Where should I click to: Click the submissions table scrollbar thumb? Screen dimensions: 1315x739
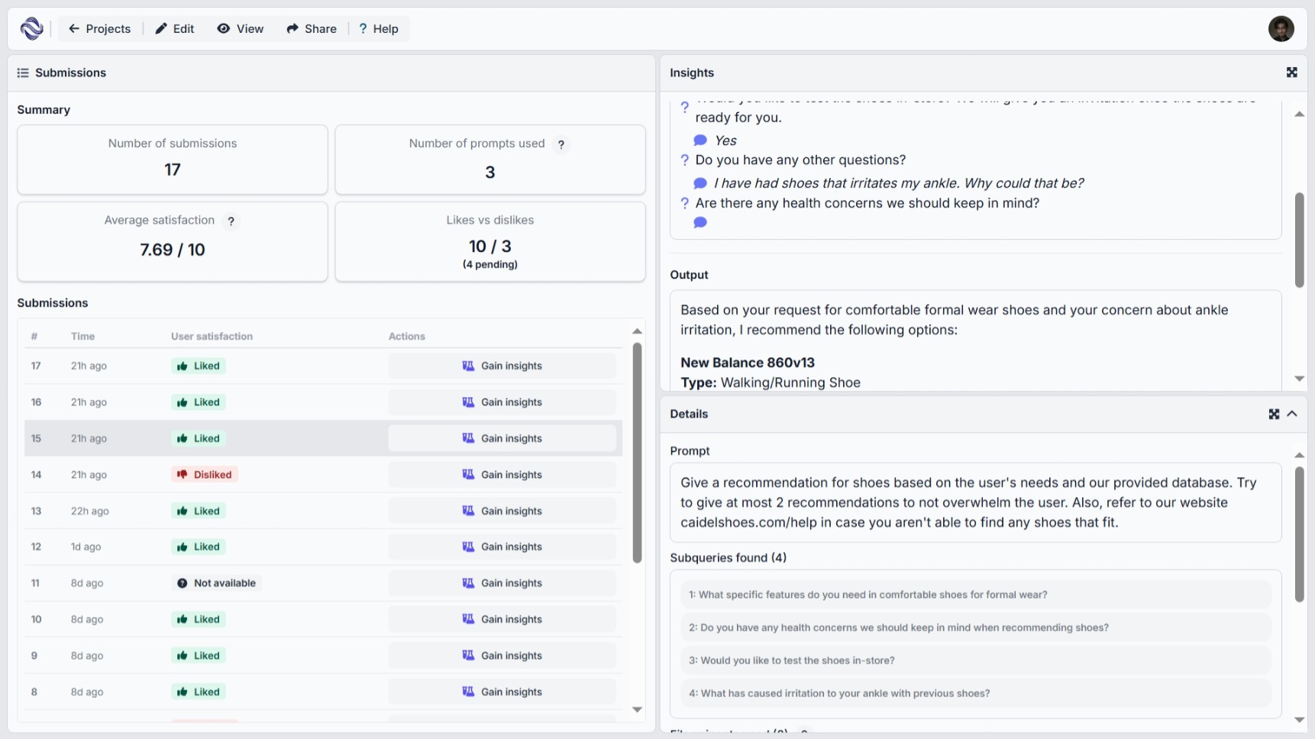point(637,452)
